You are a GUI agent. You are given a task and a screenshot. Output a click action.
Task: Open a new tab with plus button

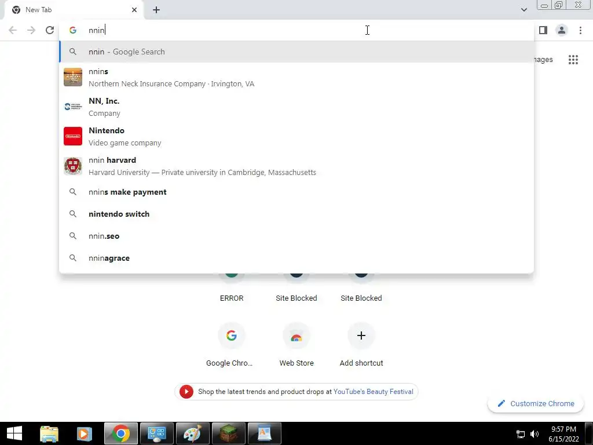pos(156,10)
